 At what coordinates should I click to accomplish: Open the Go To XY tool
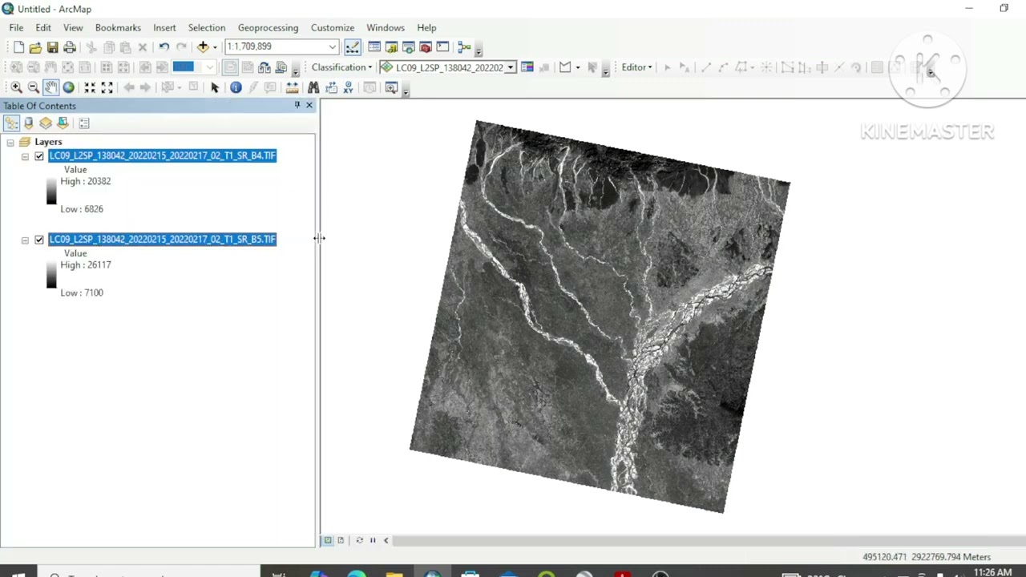pyautogui.click(x=348, y=87)
